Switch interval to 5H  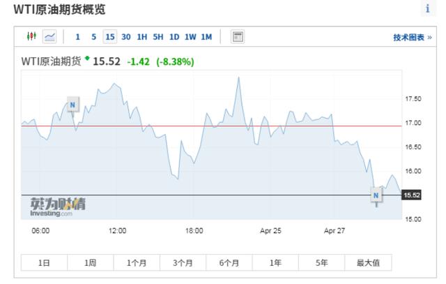coord(158,37)
